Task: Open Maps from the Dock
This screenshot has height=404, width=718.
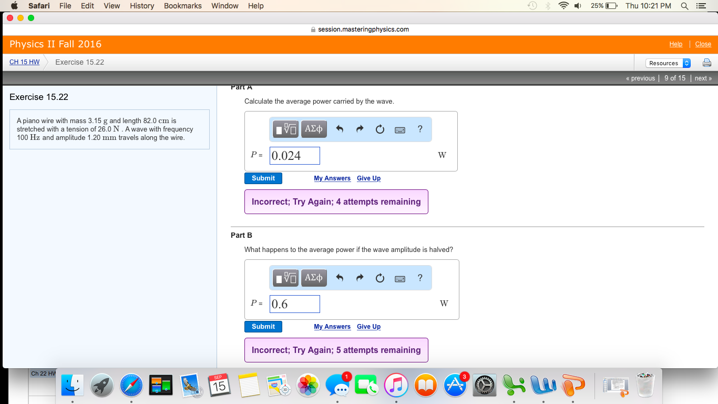Action: [x=279, y=386]
